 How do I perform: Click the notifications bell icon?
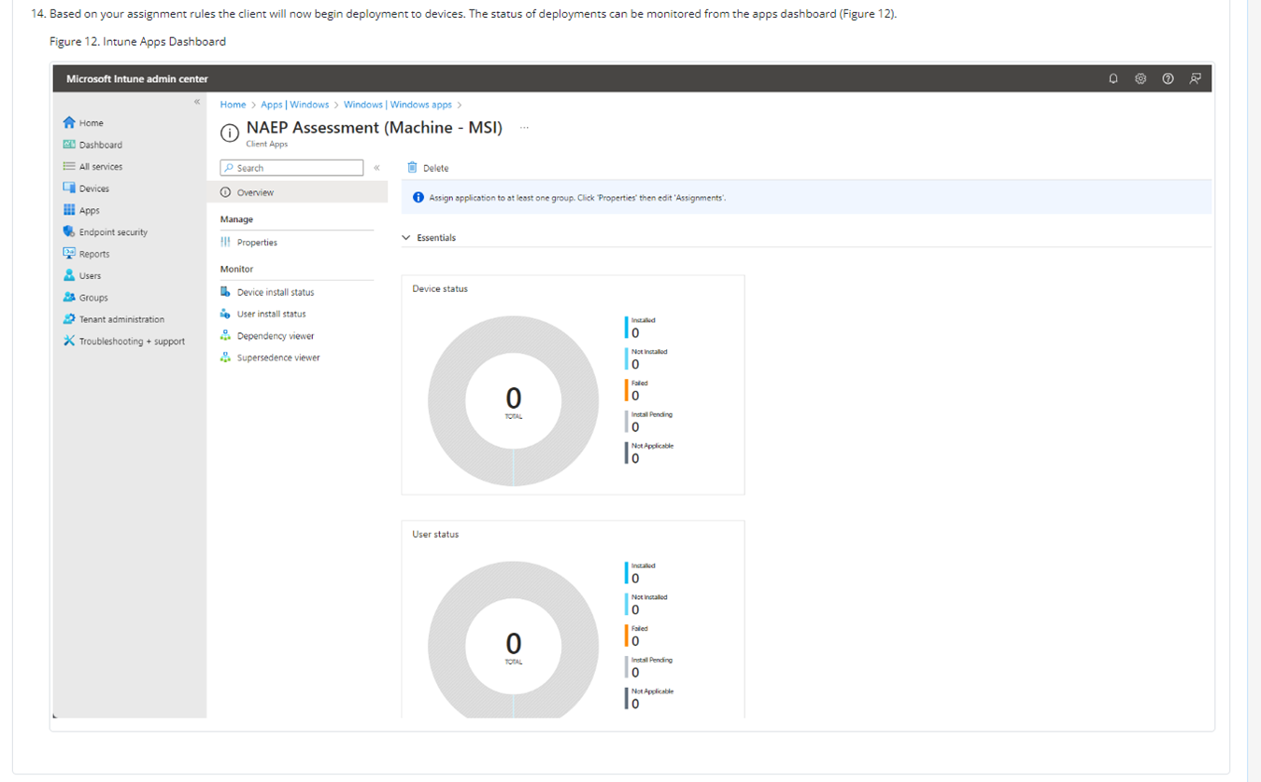(x=1113, y=79)
